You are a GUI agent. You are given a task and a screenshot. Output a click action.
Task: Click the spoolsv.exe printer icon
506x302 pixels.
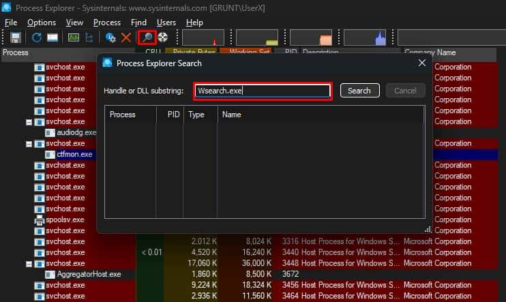[40, 220]
